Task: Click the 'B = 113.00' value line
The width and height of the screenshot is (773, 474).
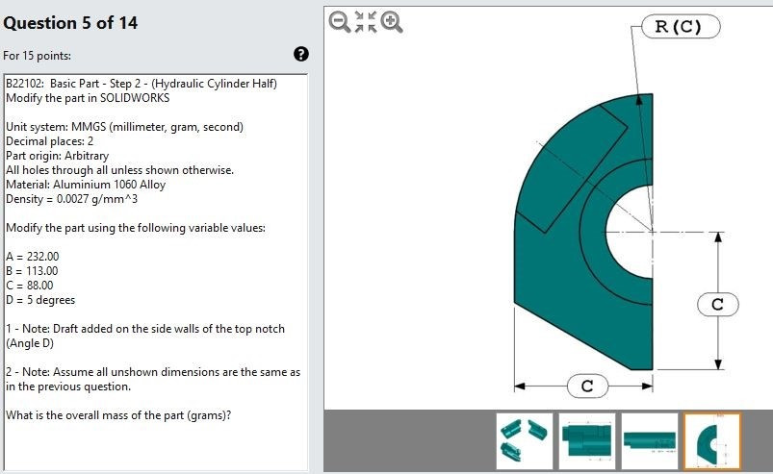Action: click(32, 271)
